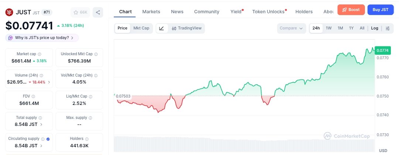Click the Boost button
399x155 pixels.
click(x=351, y=10)
